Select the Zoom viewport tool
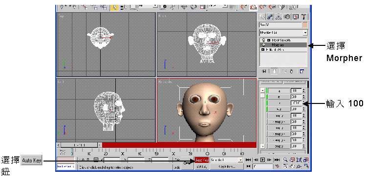366x183 pixels. 285,160
